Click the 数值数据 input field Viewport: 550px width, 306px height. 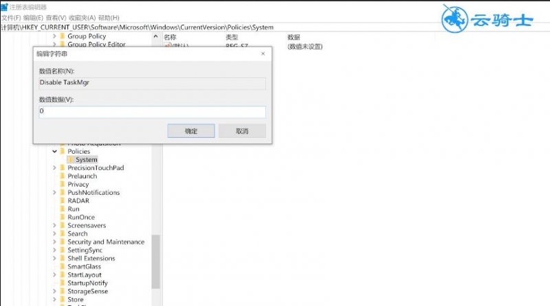[x=152, y=112]
